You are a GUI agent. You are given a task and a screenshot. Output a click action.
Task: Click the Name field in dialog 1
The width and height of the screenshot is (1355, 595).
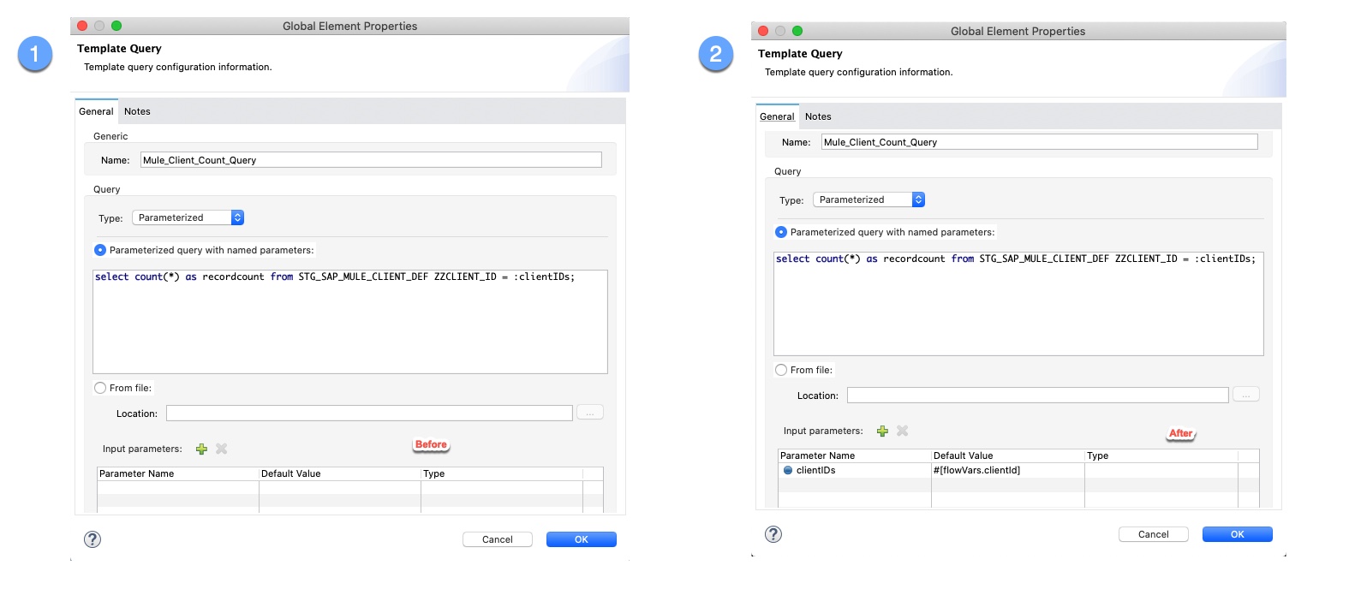370,160
